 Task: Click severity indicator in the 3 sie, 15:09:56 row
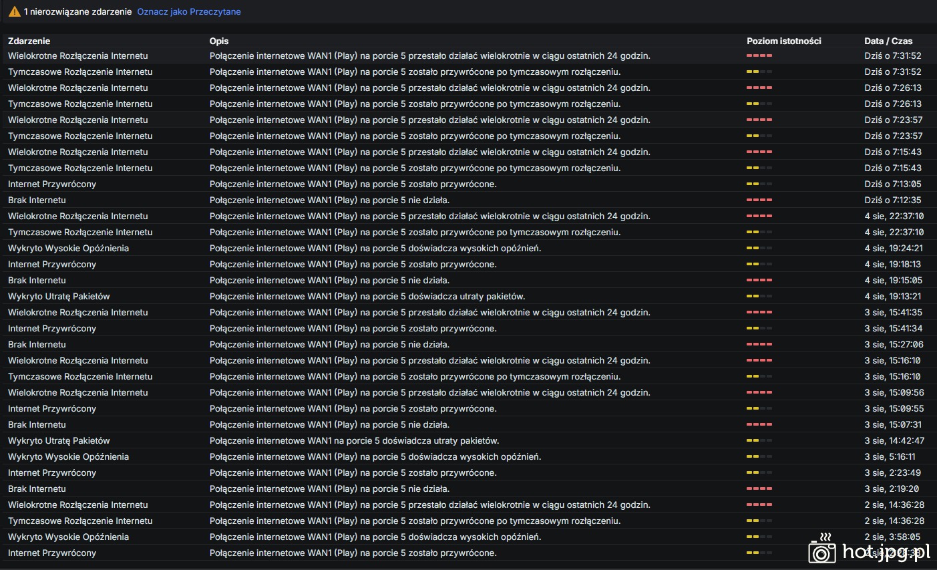pyautogui.click(x=759, y=392)
